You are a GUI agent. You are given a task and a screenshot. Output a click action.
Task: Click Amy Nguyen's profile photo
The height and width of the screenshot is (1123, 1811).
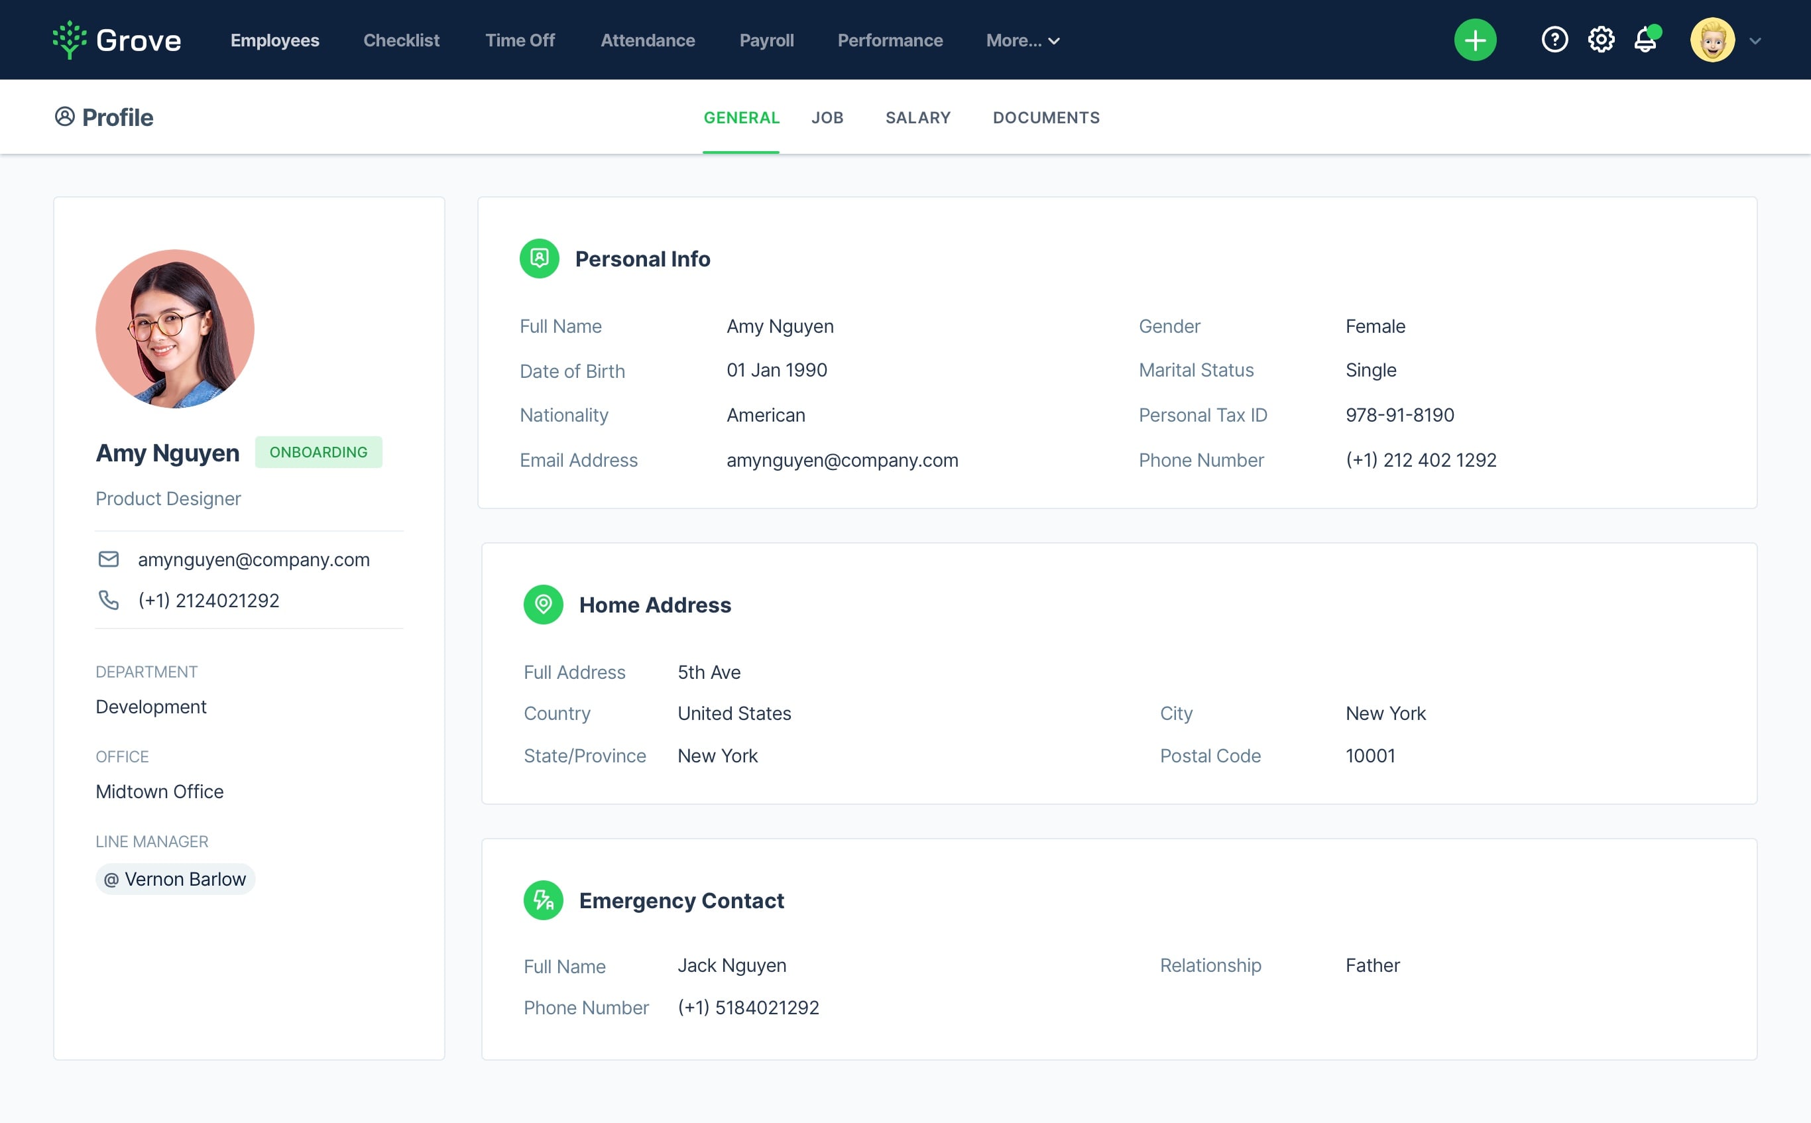[x=175, y=328]
